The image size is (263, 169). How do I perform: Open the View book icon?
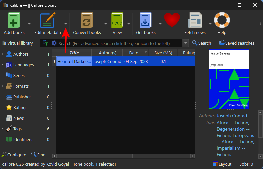pos(117,20)
